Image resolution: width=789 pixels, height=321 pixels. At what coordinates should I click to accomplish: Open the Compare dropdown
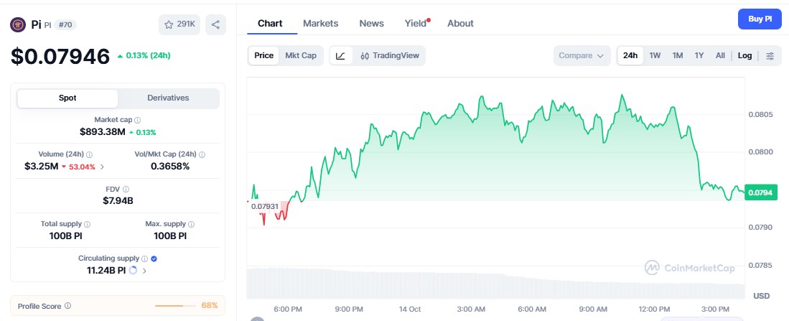(582, 56)
